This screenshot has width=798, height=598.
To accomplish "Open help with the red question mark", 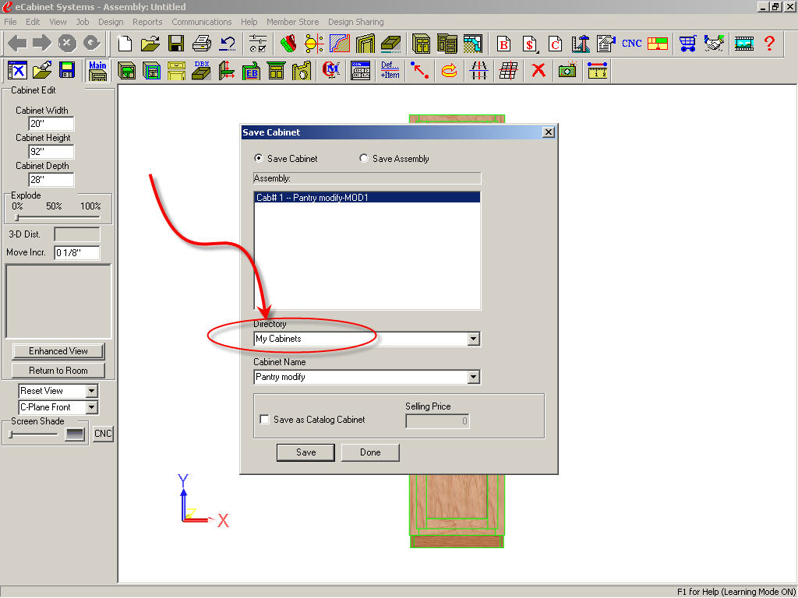I will (769, 44).
